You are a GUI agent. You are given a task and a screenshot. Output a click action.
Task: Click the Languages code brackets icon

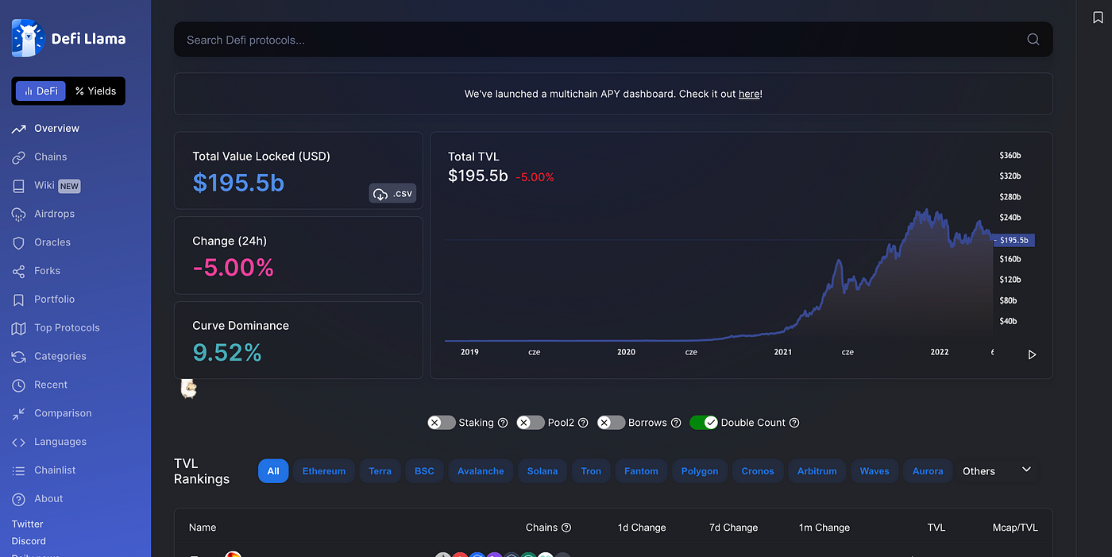click(19, 443)
